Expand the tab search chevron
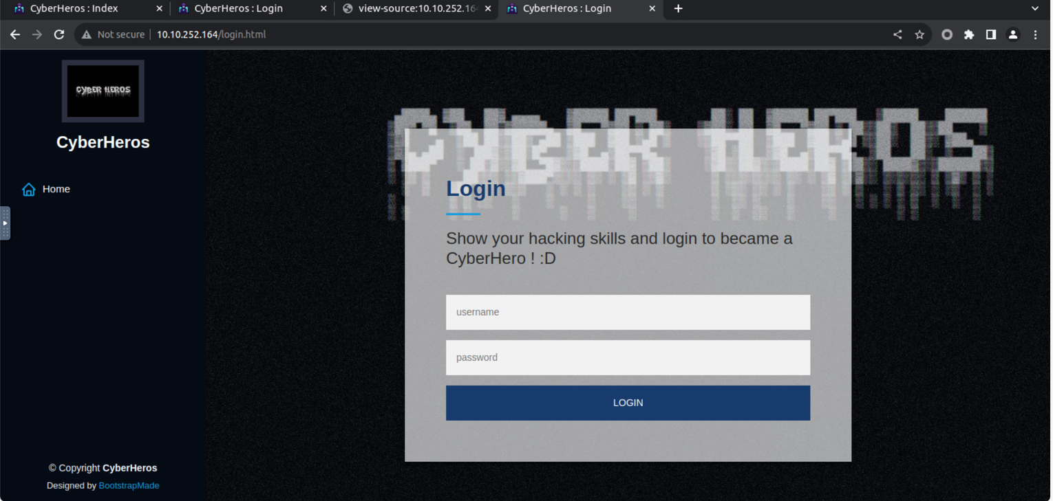The image size is (1053, 501). [x=1035, y=8]
